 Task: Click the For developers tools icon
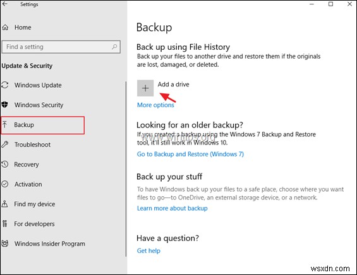click(5, 224)
